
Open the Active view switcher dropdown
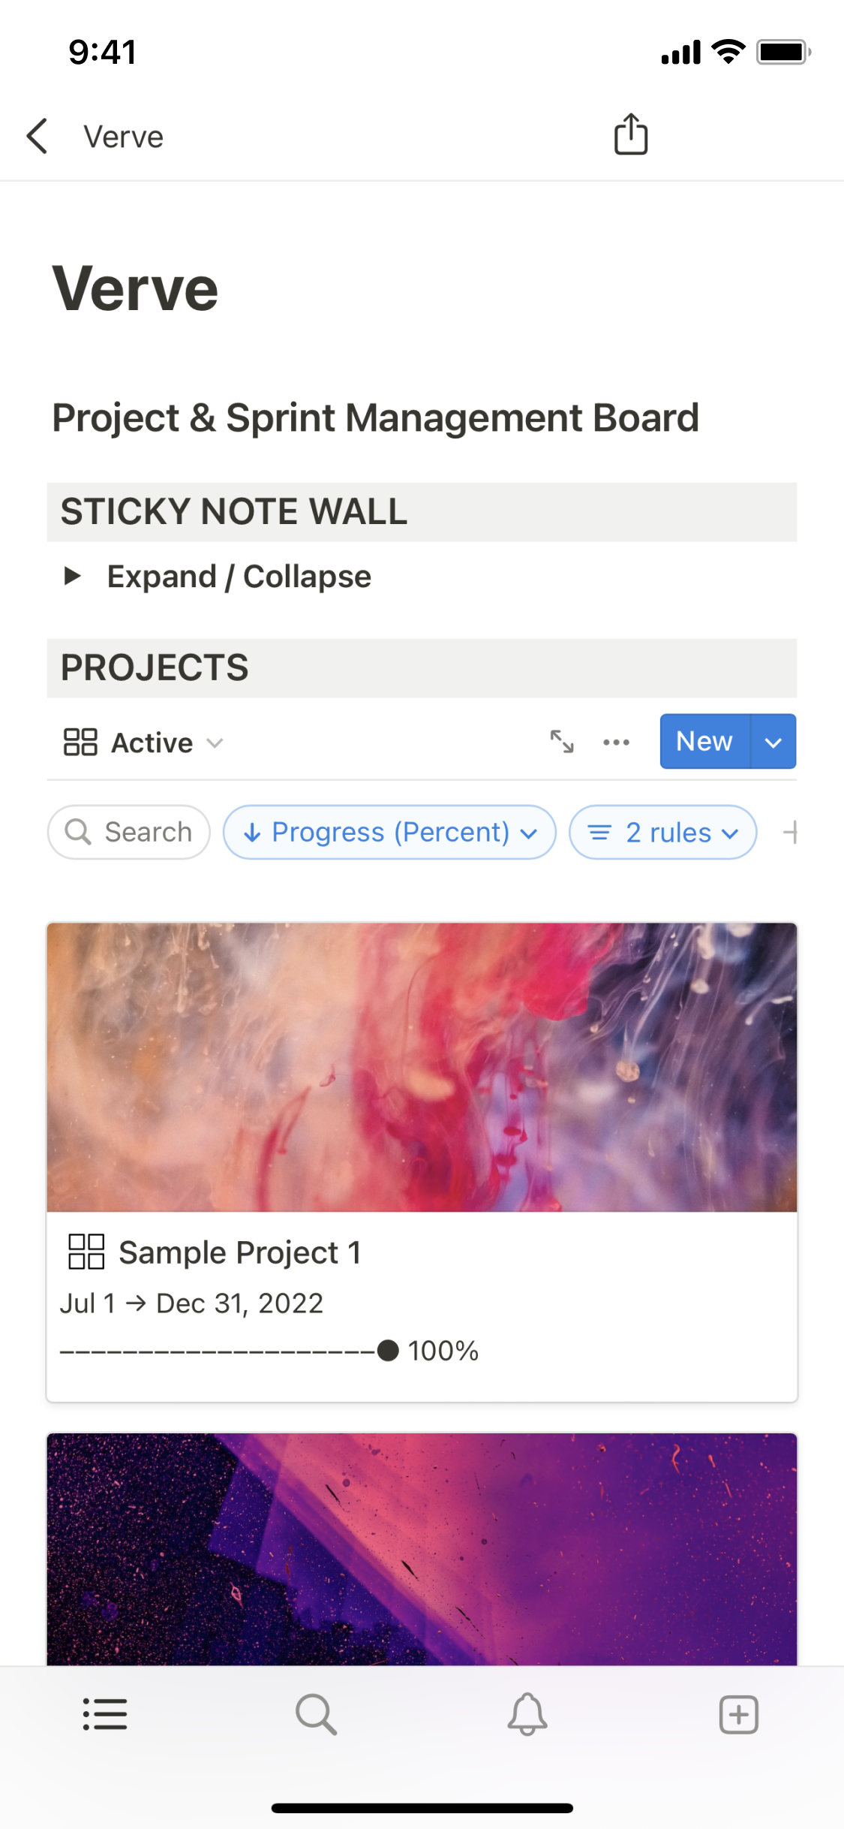click(x=143, y=743)
